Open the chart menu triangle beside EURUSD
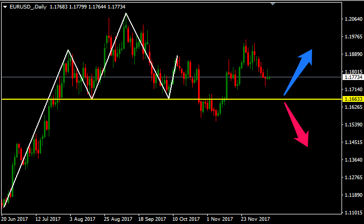Screen dimensions: 364x224 [5, 7]
